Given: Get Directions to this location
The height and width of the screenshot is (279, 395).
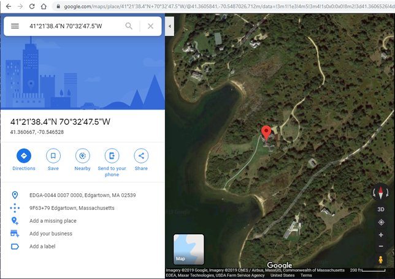Looking at the screenshot, I should pyautogui.click(x=24, y=159).
